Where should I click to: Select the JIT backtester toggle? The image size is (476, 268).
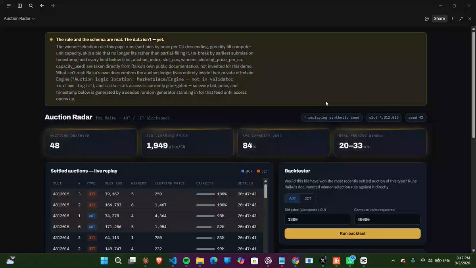[x=308, y=199]
